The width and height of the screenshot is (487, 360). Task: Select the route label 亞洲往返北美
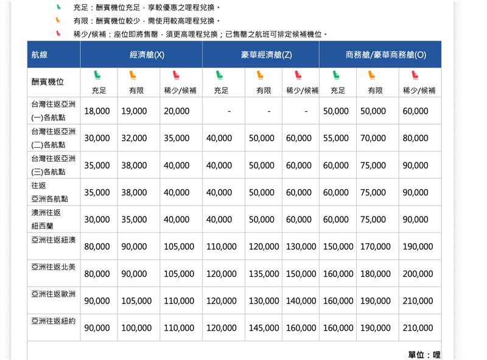pos(54,267)
